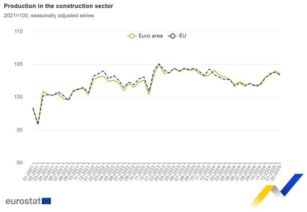Click the final data point at chart's right edge
The image size is (307, 212).
(280, 74)
